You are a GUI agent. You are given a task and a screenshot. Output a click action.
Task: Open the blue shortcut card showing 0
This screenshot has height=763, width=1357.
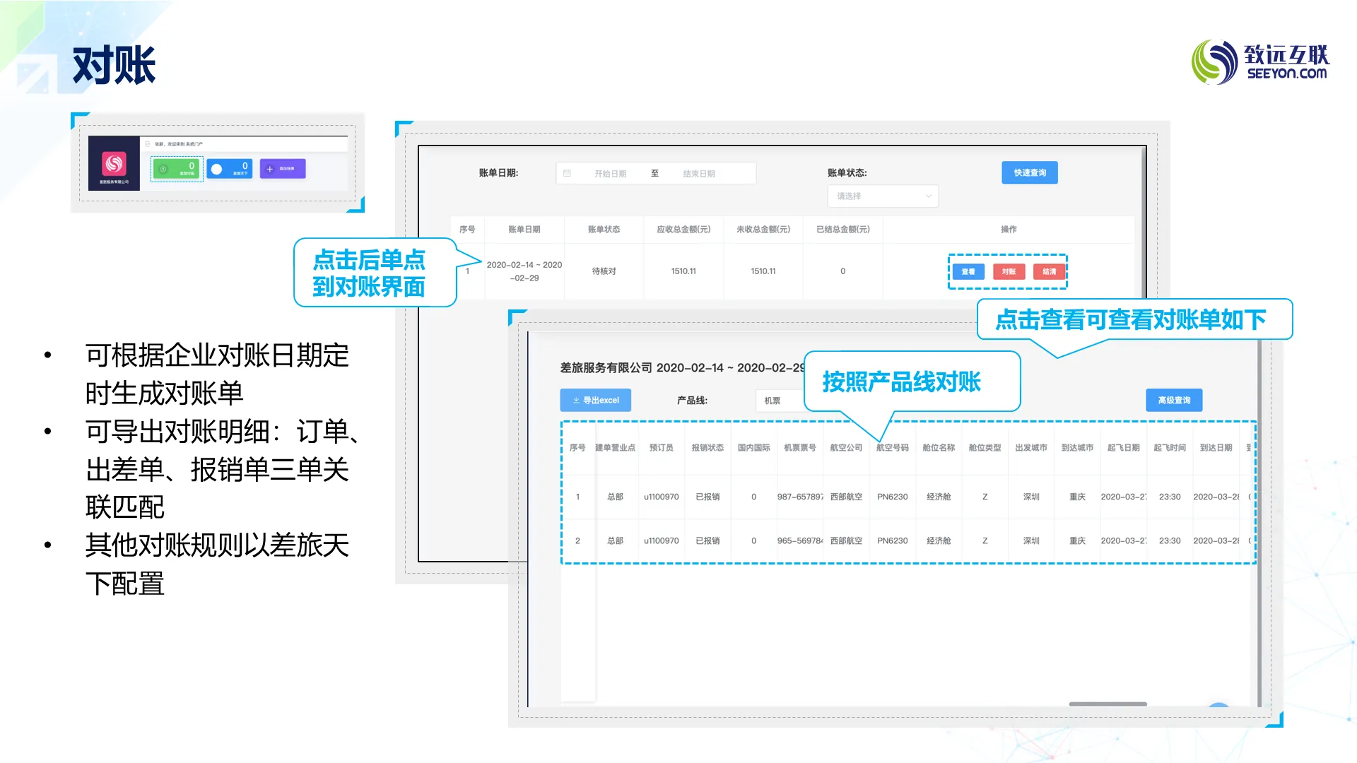point(230,169)
